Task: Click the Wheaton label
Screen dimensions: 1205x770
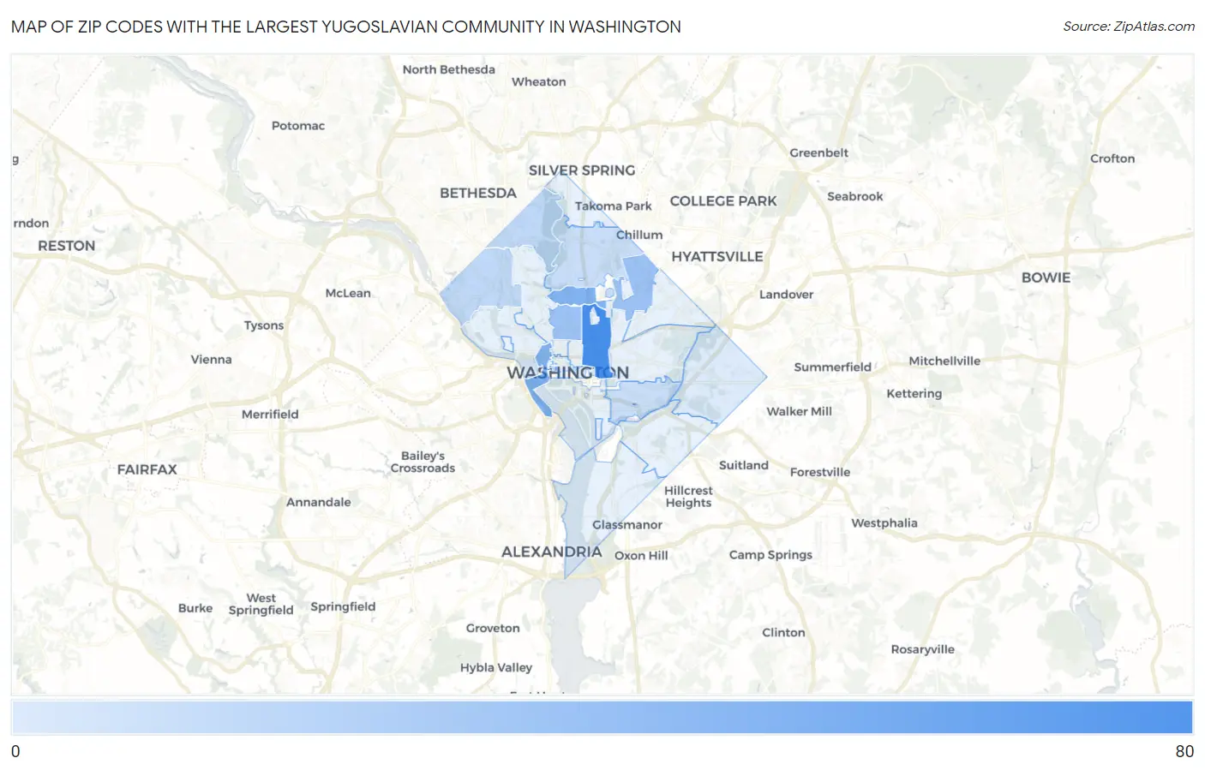Action: [x=539, y=82]
